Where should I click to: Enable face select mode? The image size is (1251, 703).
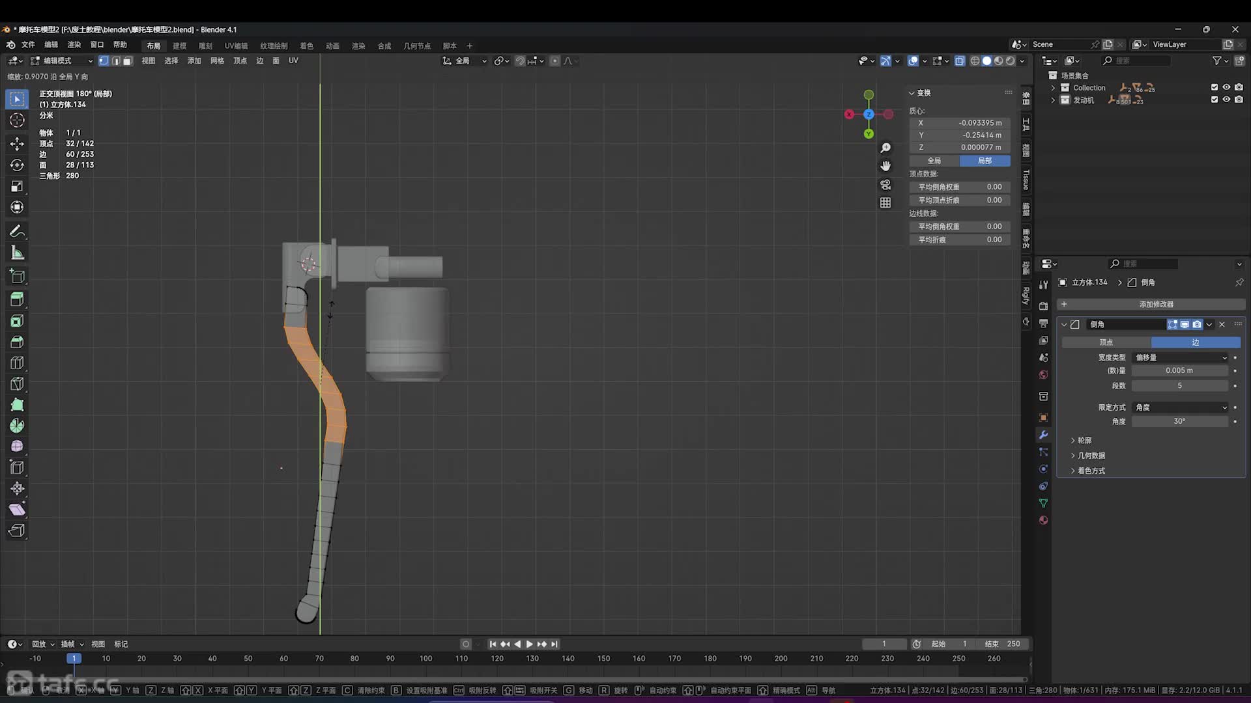[x=128, y=61]
